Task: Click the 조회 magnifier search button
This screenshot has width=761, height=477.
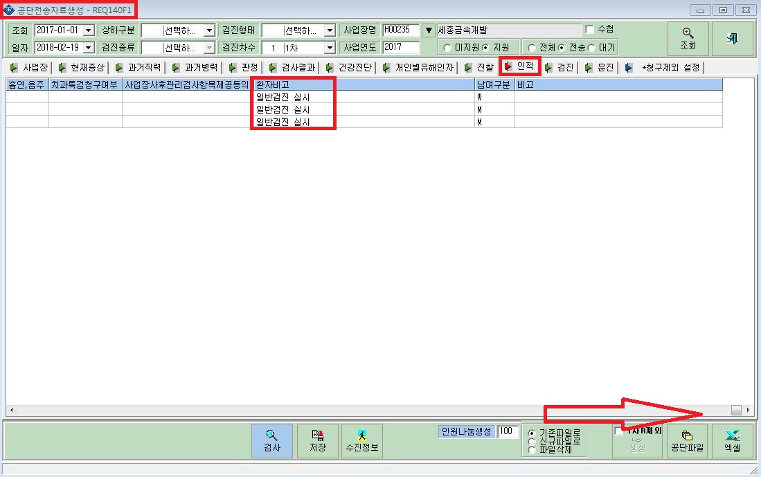Action: coord(688,38)
